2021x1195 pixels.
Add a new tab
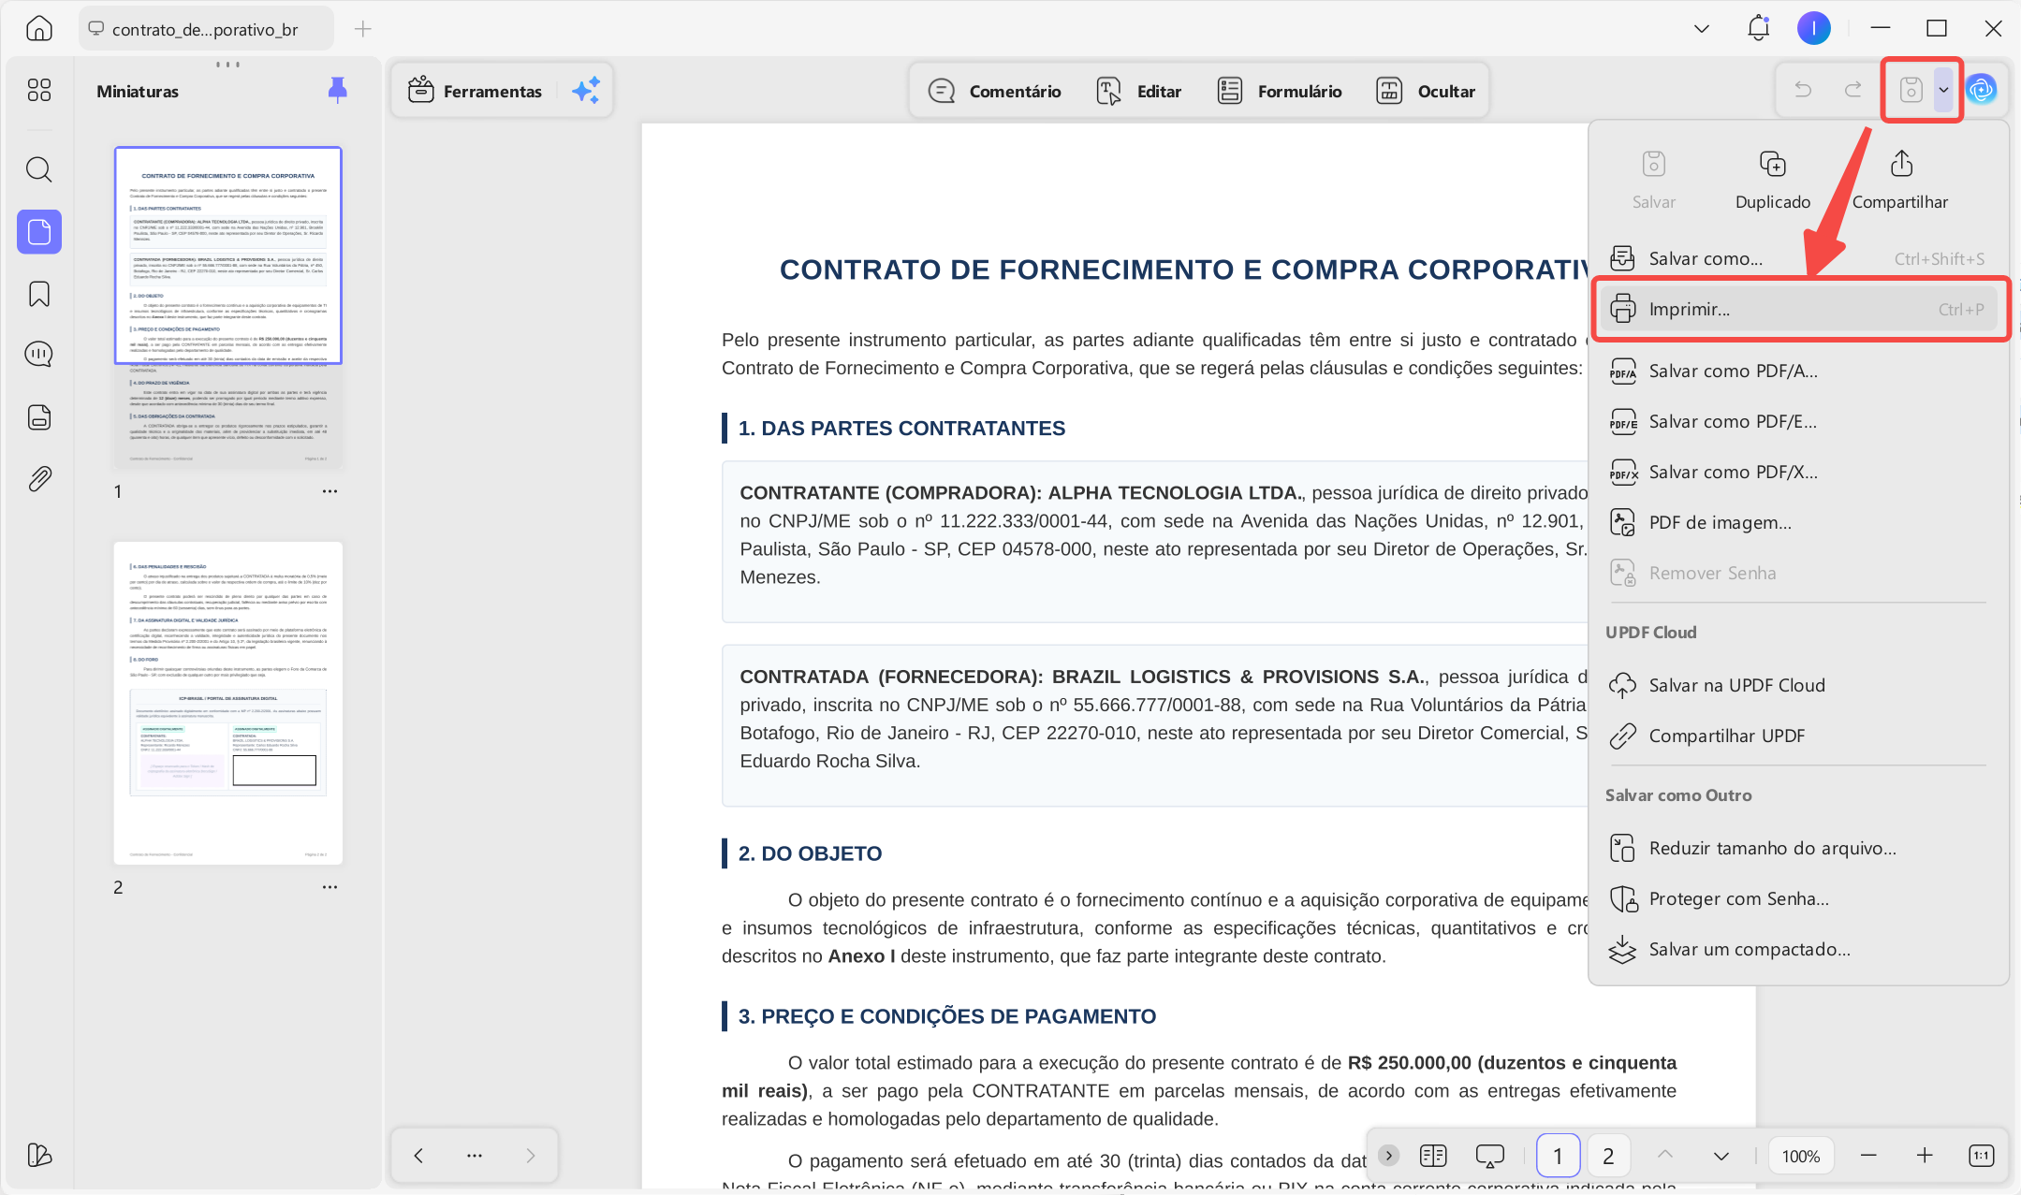[363, 29]
